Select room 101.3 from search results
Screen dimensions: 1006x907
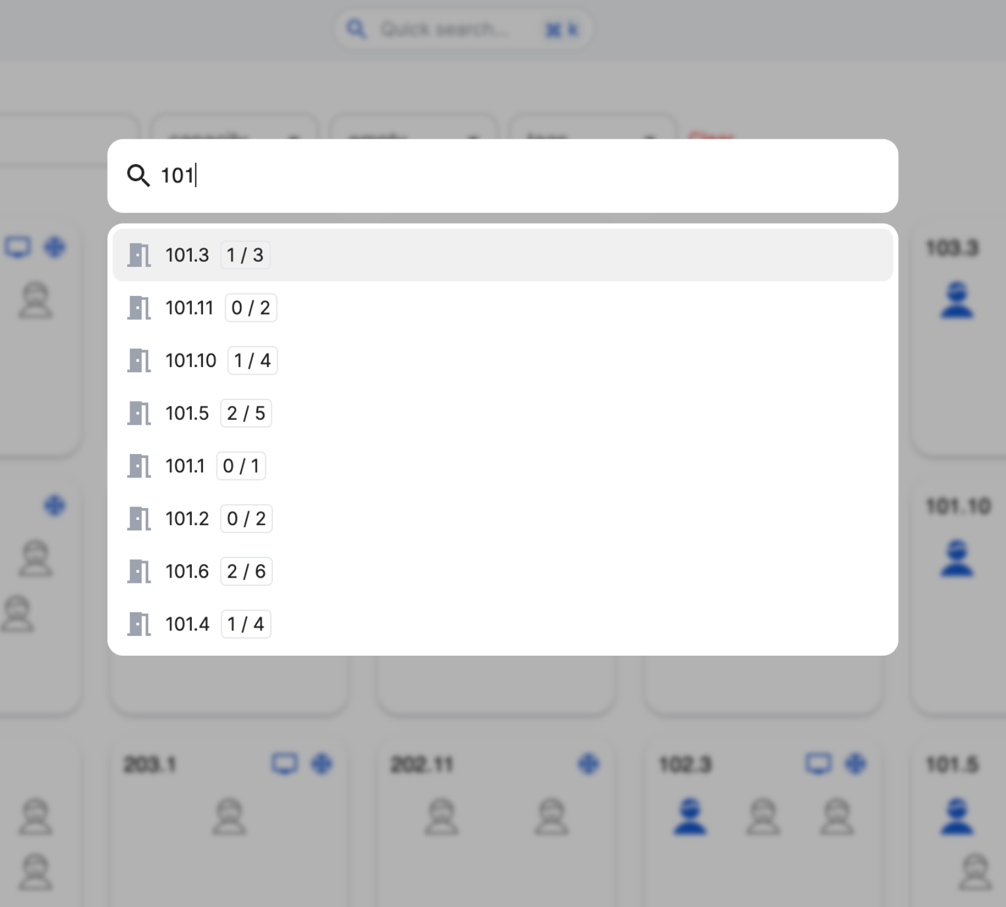187,255
